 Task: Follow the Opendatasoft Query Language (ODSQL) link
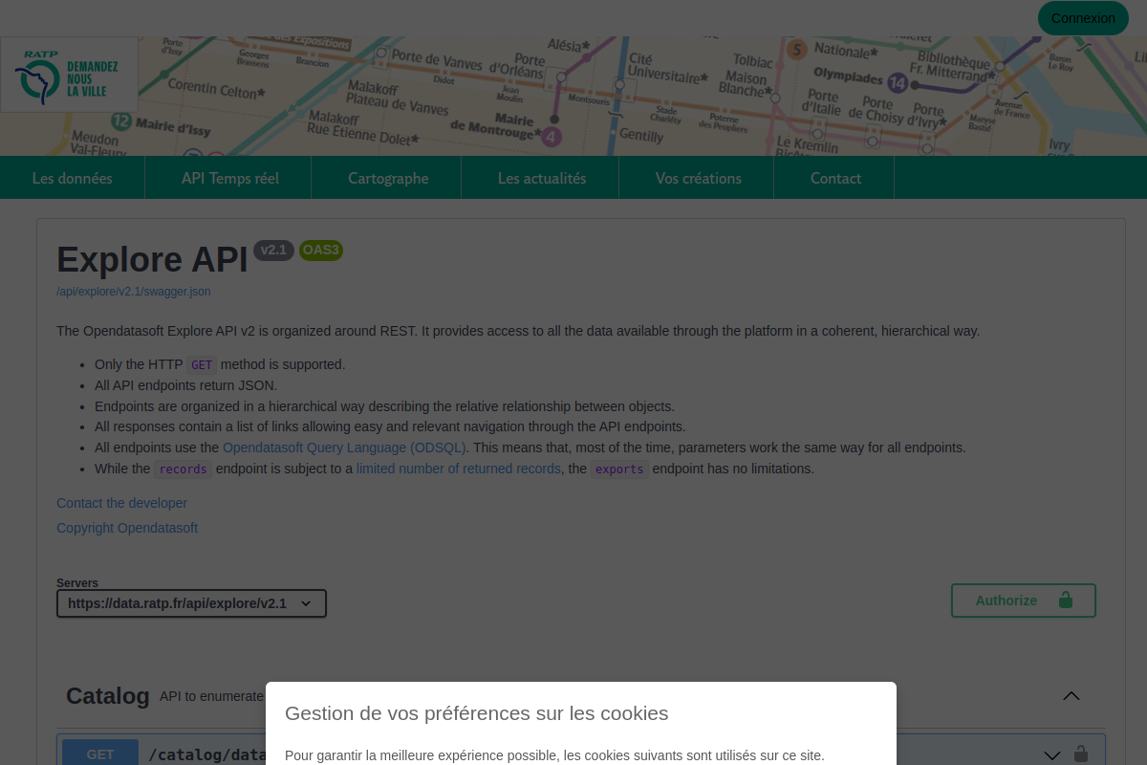point(345,448)
